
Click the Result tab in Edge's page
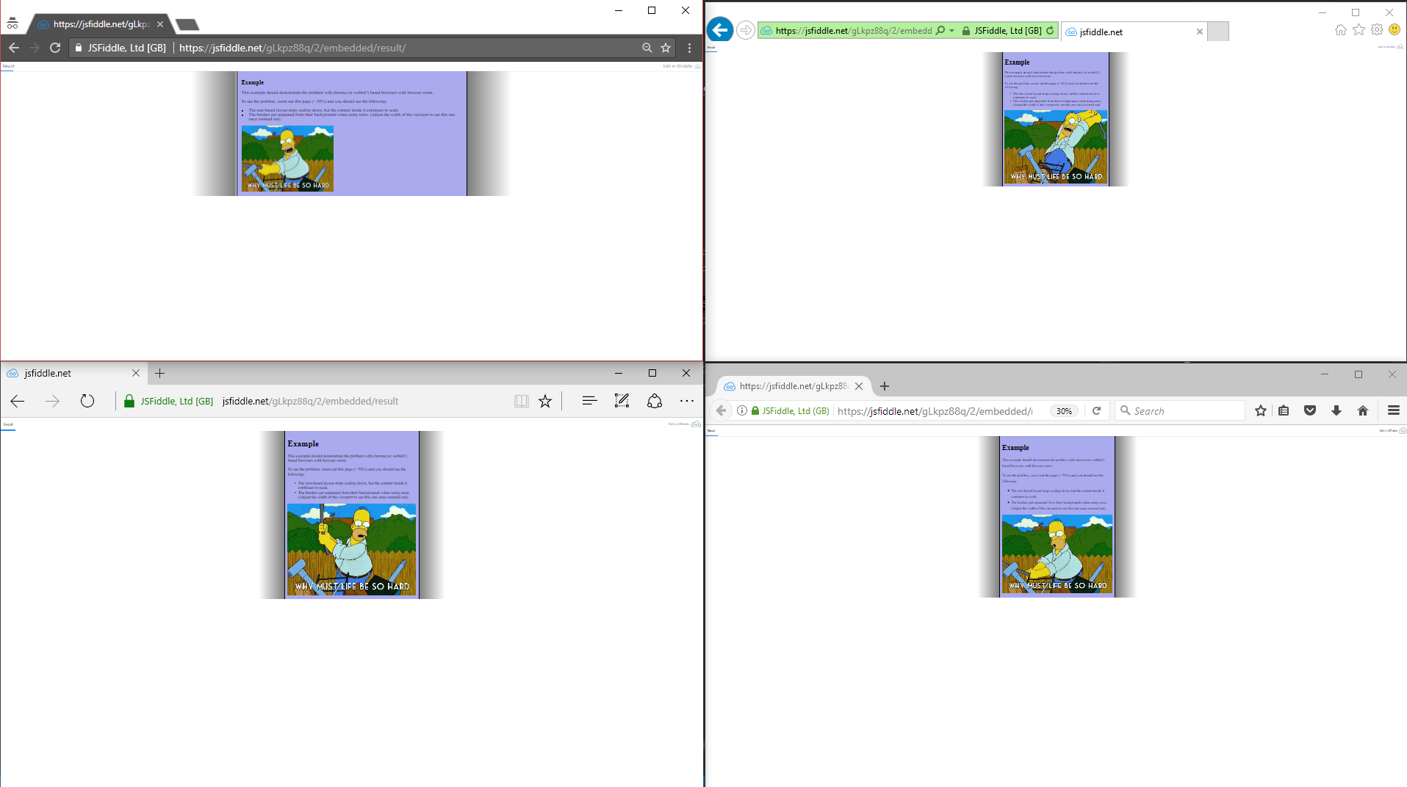click(8, 424)
